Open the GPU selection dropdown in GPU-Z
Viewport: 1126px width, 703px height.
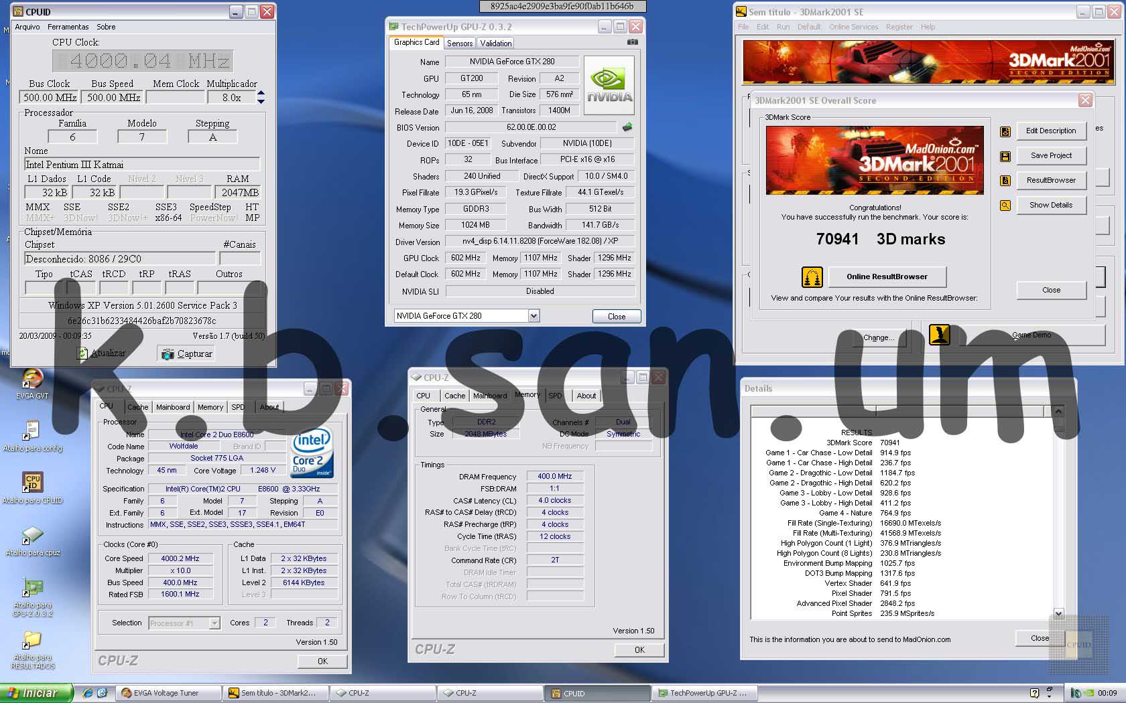[534, 316]
